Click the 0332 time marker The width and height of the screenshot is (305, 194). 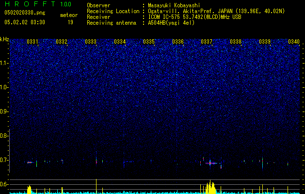pos(62,42)
